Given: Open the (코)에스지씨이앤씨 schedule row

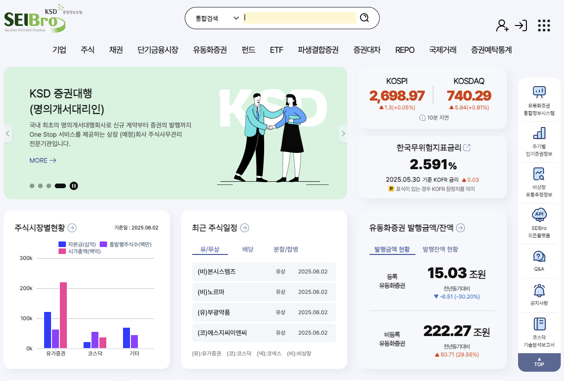Looking at the screenshot, I should (264, 333).
